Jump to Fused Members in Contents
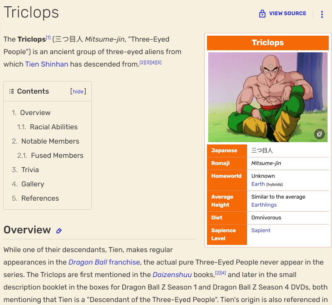Image resolution: width=332 pixels, height=305 pixels. [x=57, y=155]
